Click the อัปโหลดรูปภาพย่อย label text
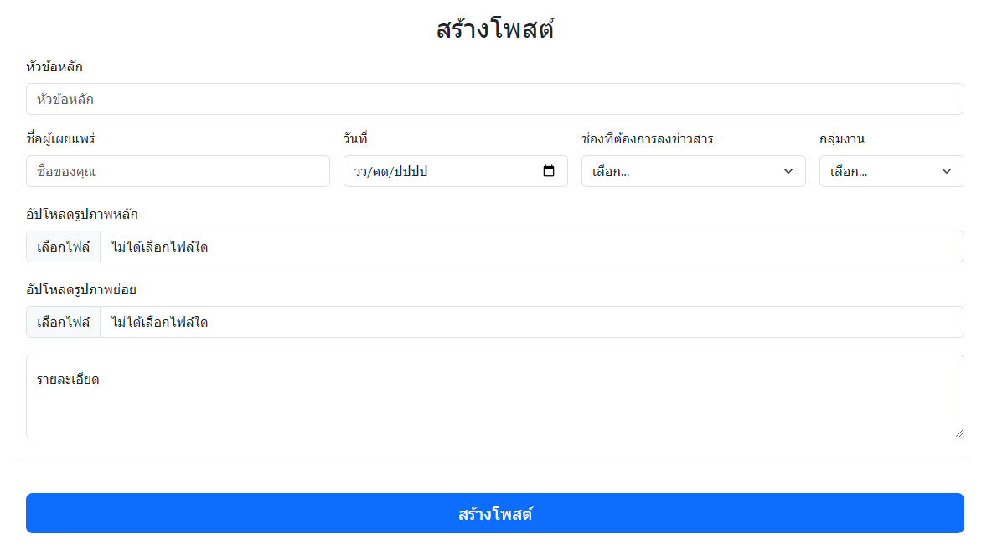This screenshot has width=992, height=550. (x=81, y=290)
